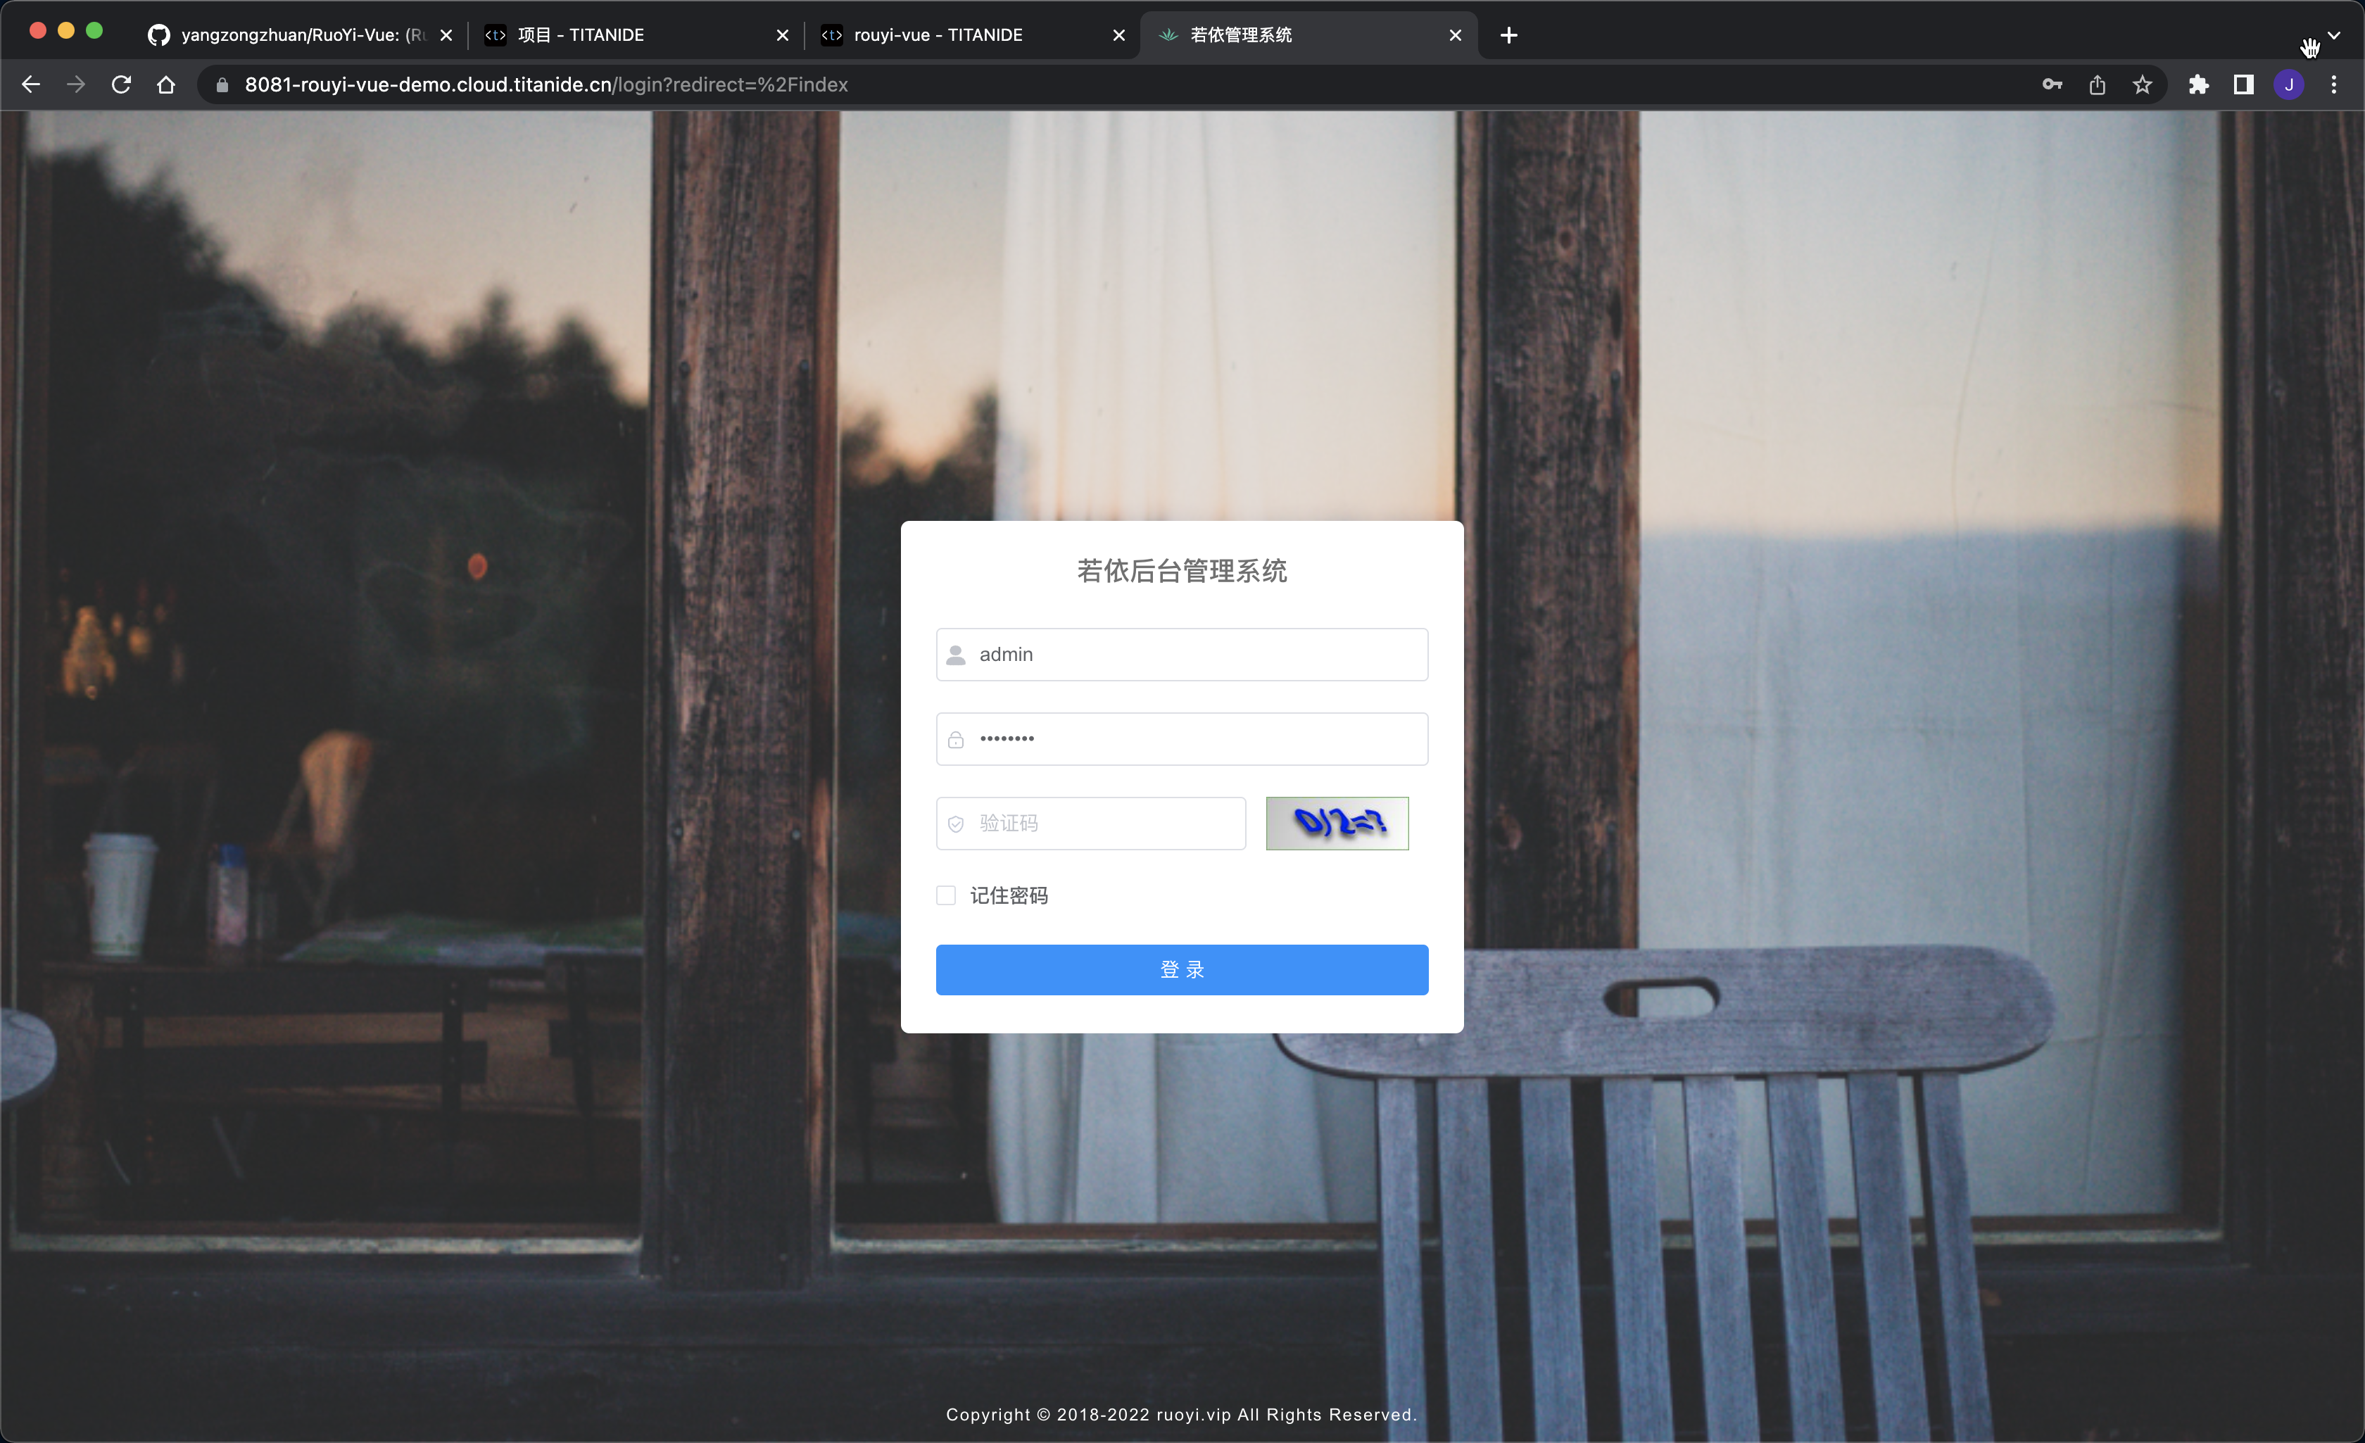Viewport: 2365px width, 1443px height.
Task: Open the Chrome three-dot menu
Action: [2334, 84]
